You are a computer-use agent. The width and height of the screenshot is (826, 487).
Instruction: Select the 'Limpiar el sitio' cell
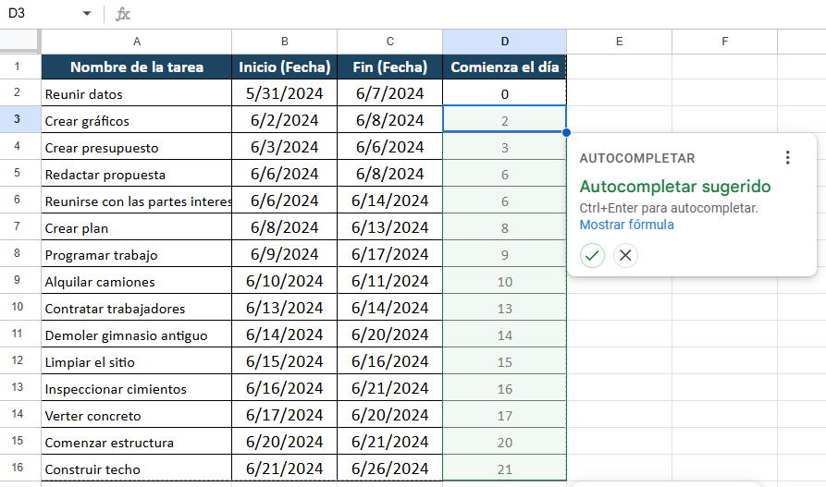(x=137, y=361)
